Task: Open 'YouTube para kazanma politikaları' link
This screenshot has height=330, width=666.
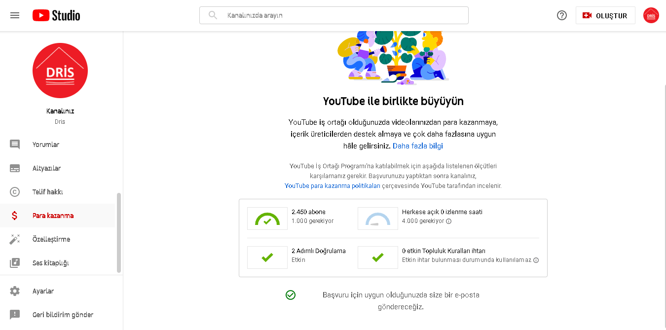Action: (333, 186)
